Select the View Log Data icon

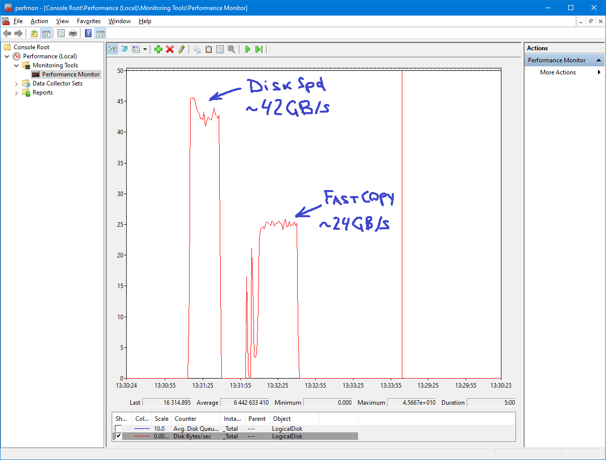124,49
